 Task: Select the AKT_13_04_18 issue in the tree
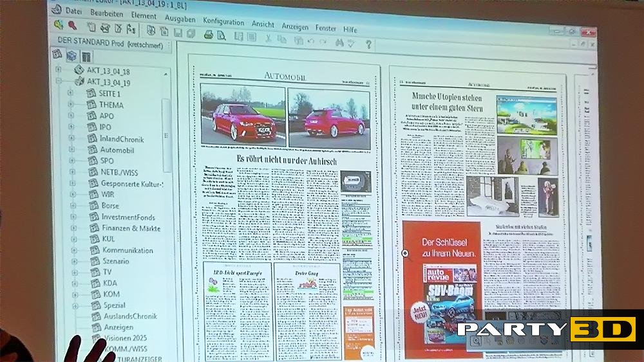pos(108,71)
